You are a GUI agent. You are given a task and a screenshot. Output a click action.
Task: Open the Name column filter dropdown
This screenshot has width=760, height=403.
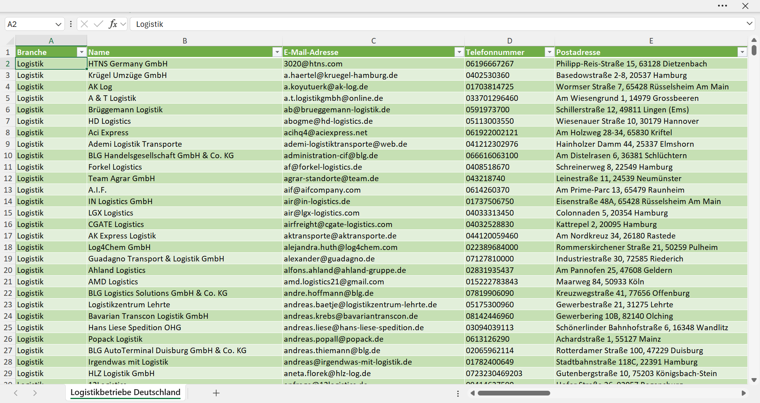[277, 52]
